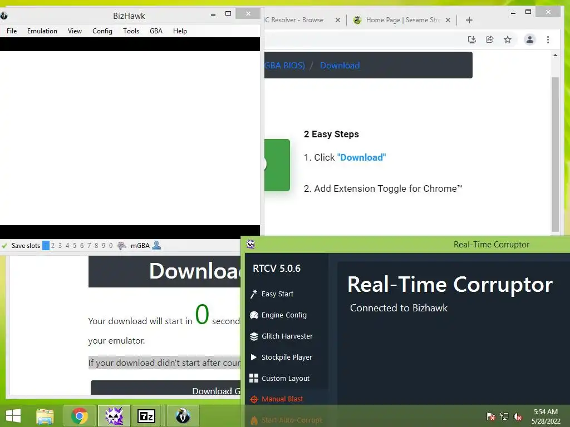Click the Connected to Bizhawk status text

point(399,308)
